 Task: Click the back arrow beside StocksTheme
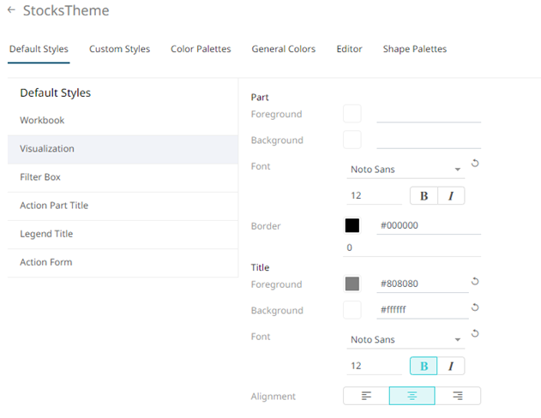tap(11, 11)
